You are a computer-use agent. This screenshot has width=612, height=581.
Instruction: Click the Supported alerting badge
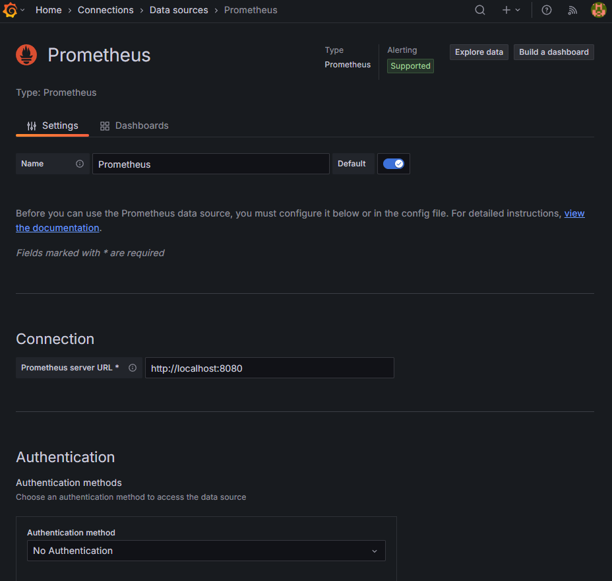pyautogui.click(x=410, y=66)
